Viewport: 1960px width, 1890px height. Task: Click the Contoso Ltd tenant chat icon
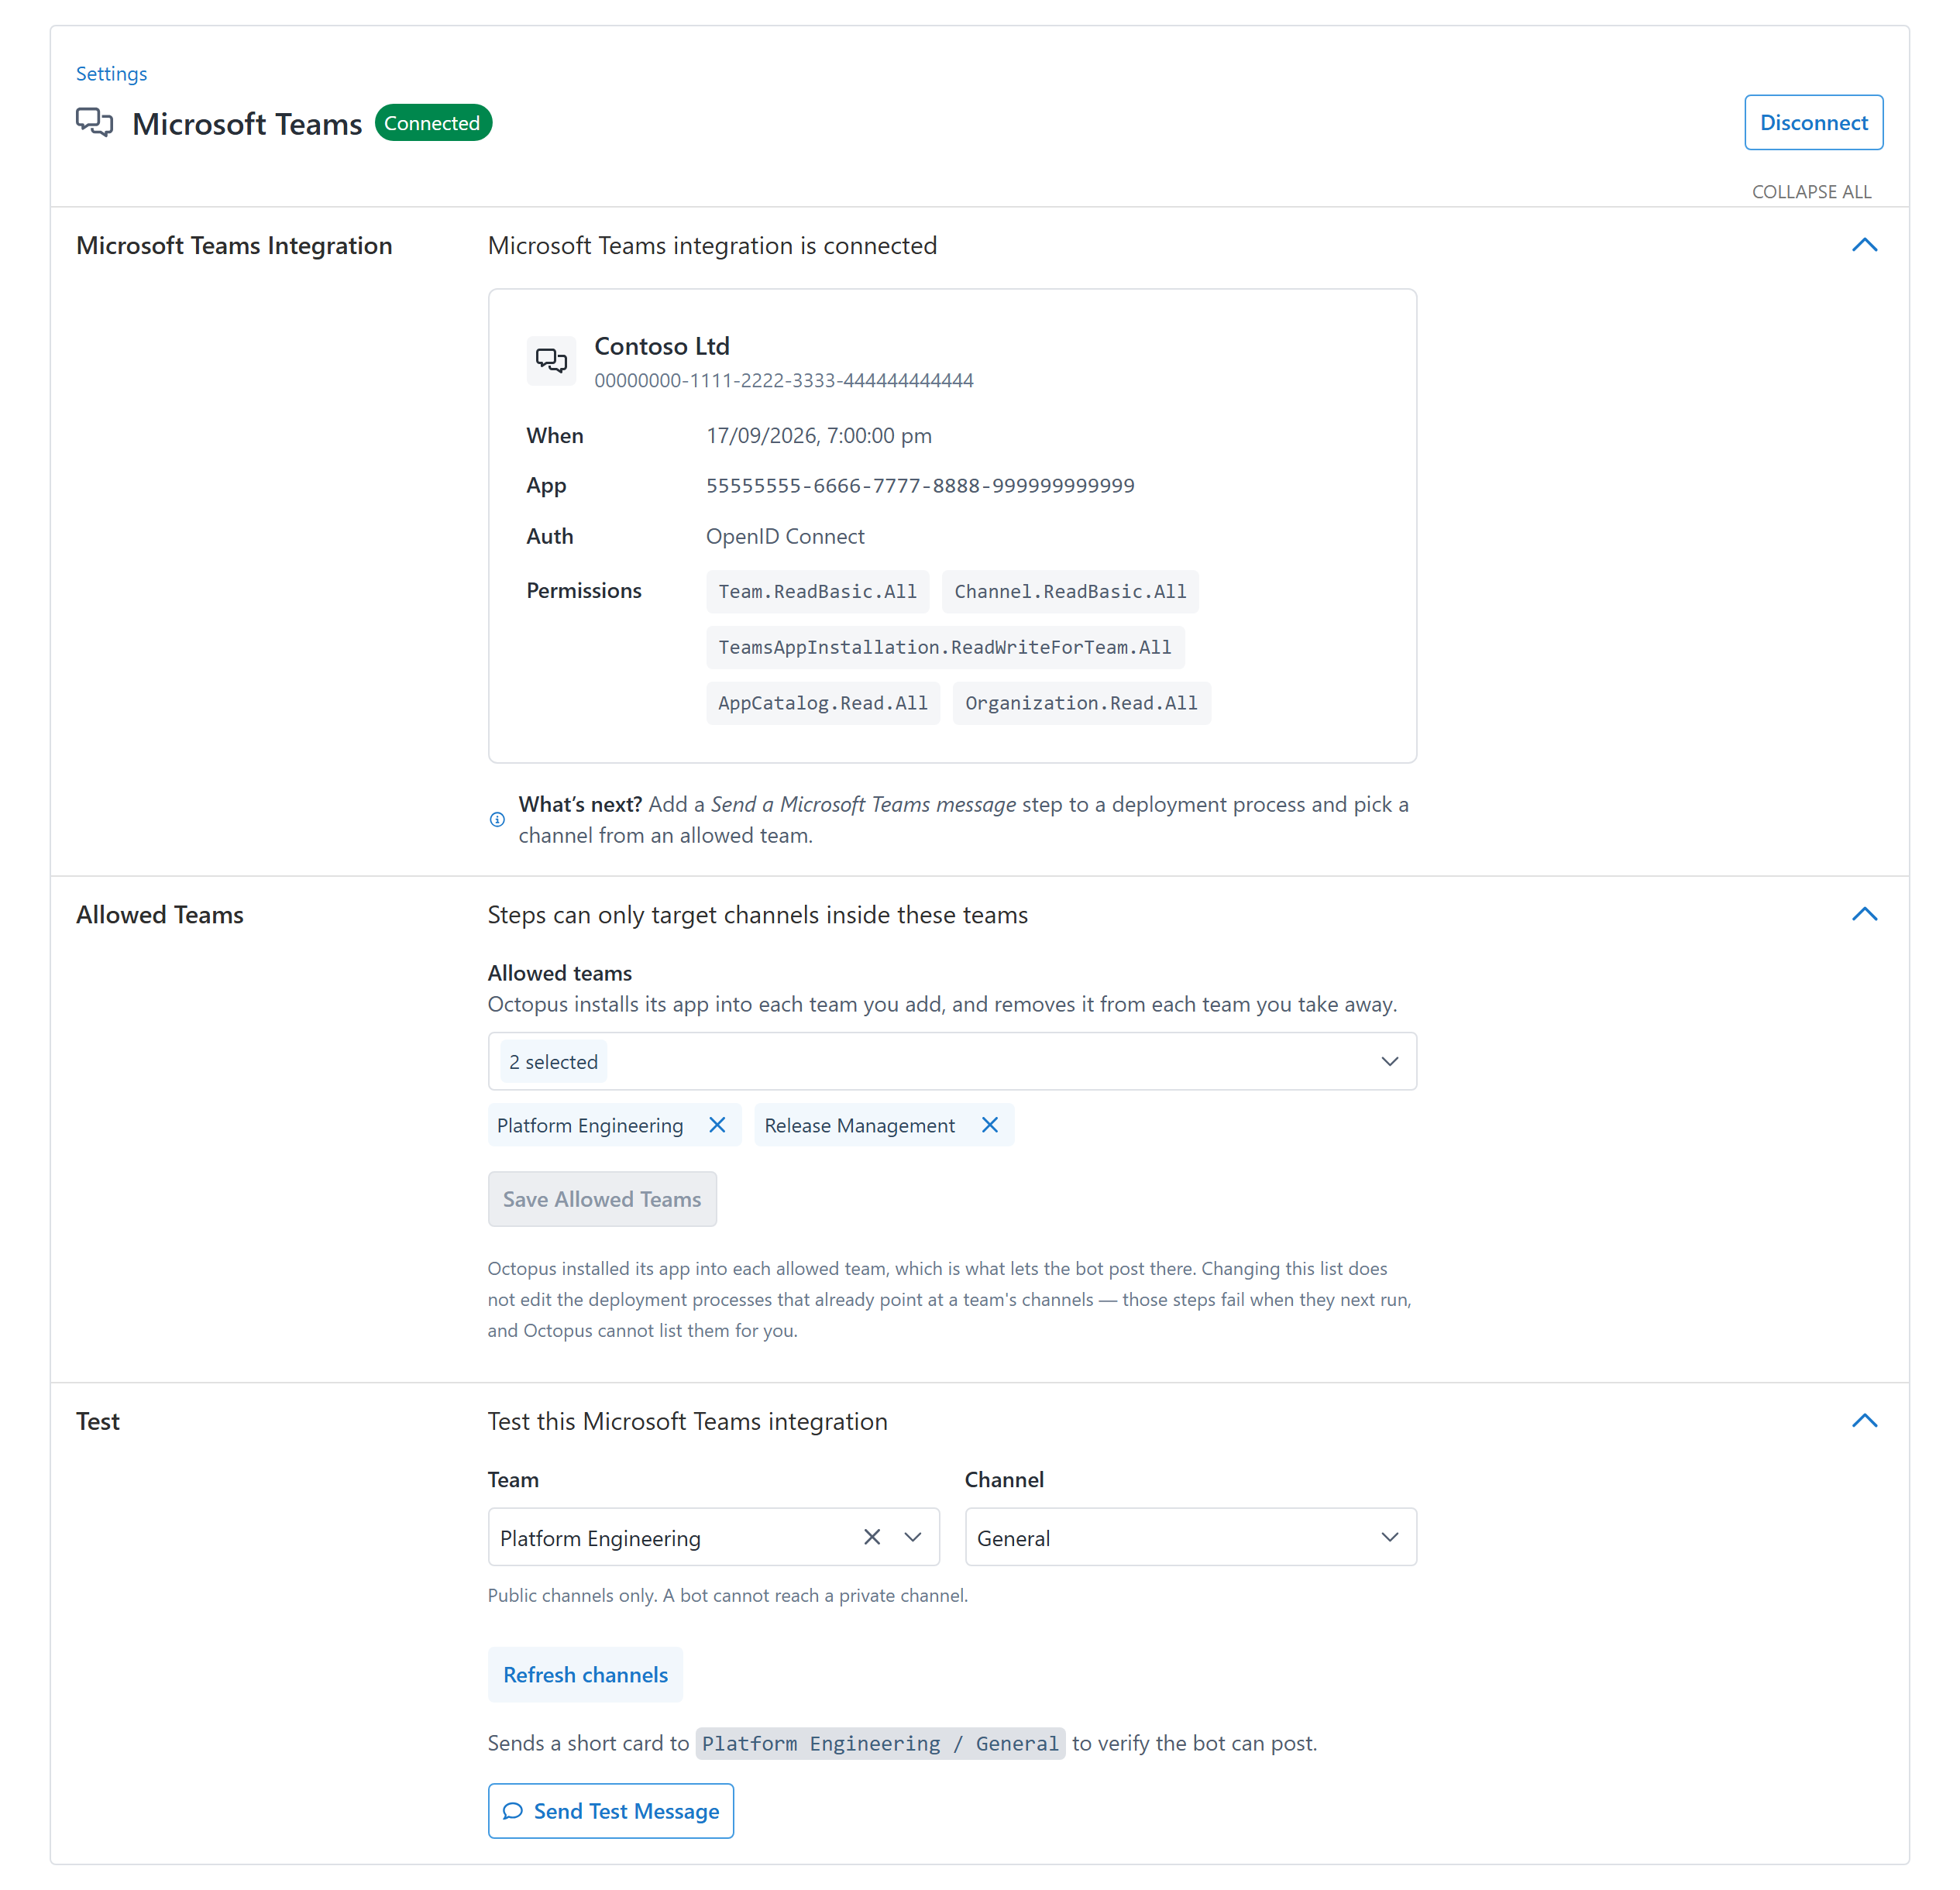click(551, 360)
